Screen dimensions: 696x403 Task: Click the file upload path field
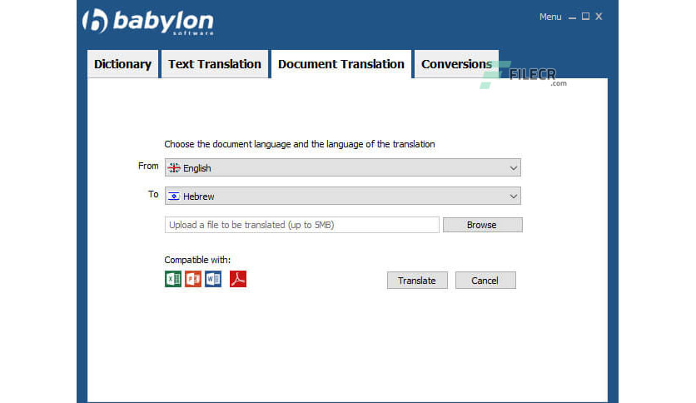(302, 225)
